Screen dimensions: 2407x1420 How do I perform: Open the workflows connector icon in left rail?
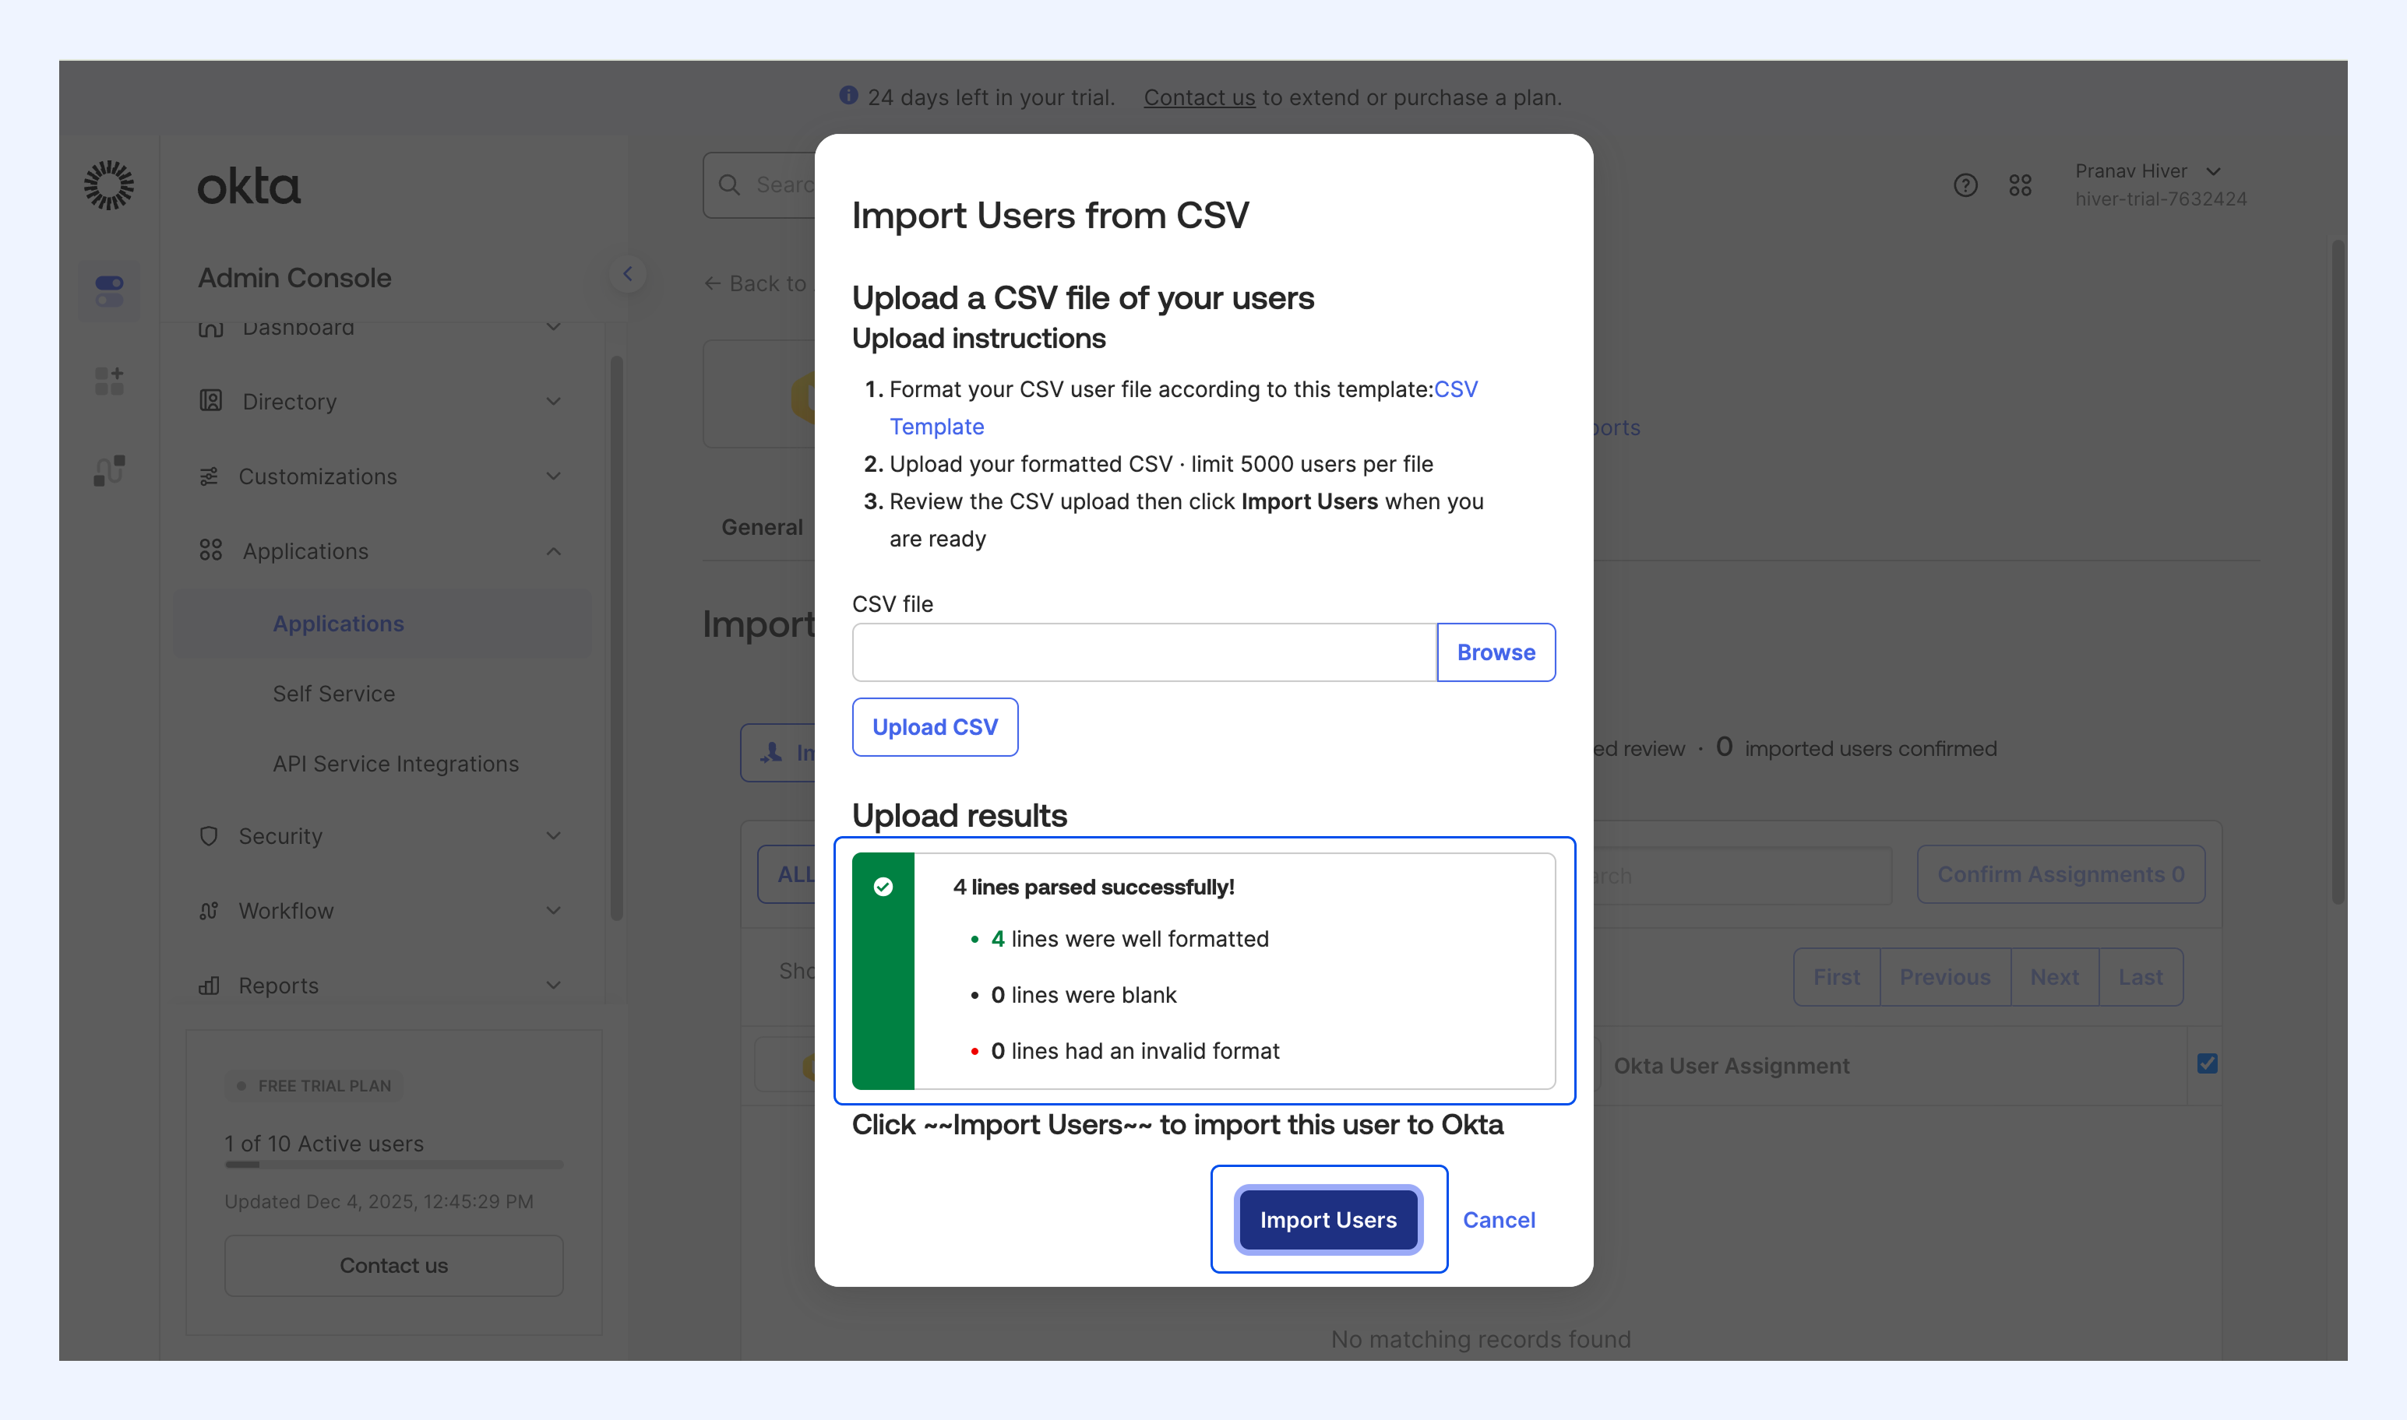point(109,469)
